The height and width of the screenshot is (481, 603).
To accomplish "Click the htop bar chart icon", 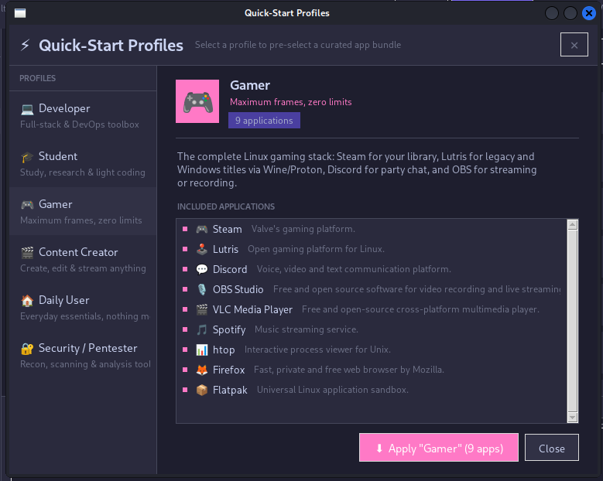I will (202, 350).
